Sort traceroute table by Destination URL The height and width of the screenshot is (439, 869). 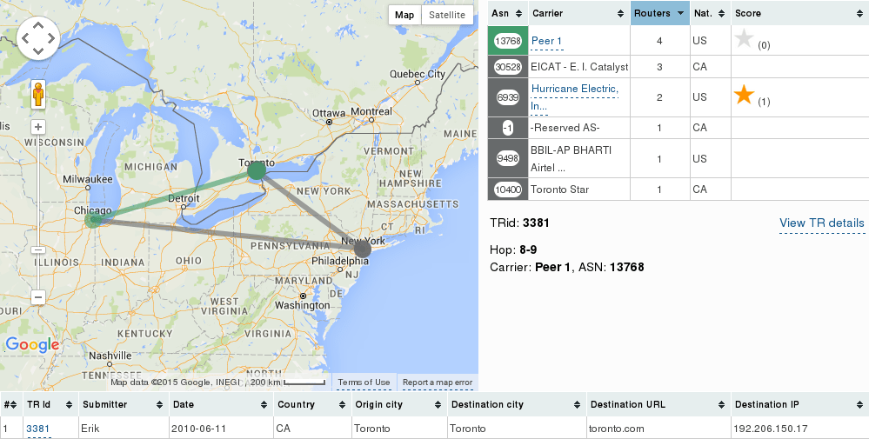coord(659,405)
